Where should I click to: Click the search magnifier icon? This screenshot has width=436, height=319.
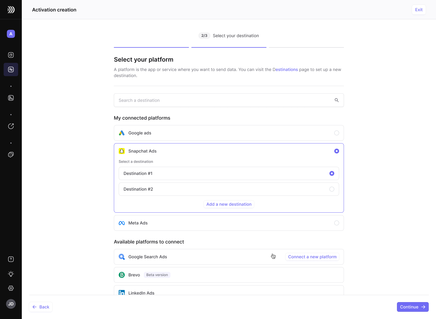pyautogui.click(x=336, y=100)
